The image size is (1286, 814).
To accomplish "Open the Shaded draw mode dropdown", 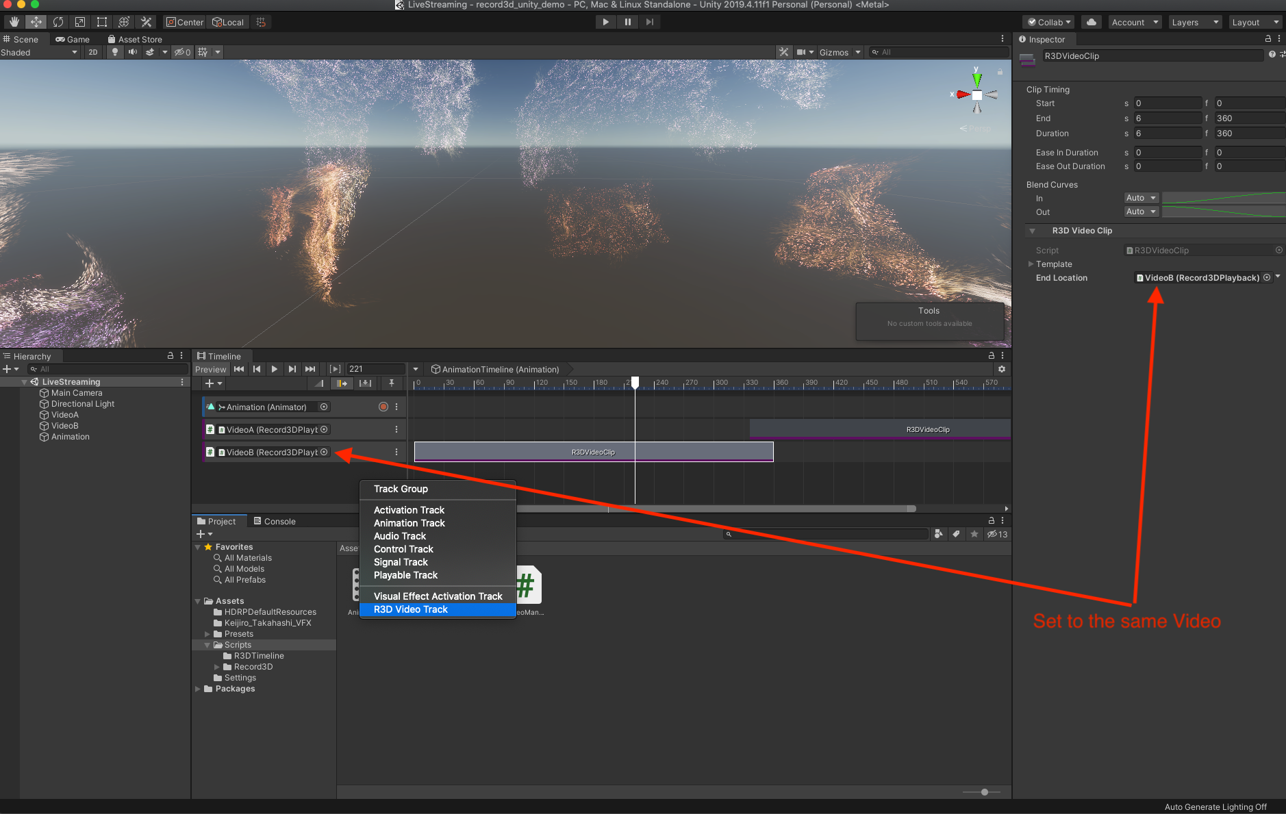I will (x=40, y=52).
